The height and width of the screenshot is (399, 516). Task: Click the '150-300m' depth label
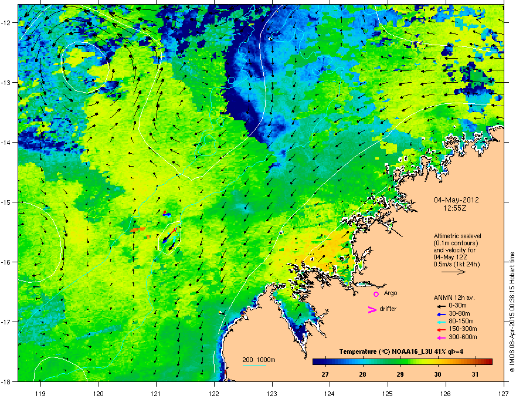[x=463, y=329]
